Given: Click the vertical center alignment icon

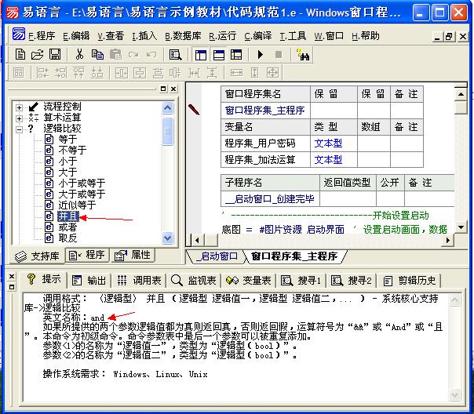Looking at the screenshot, I should click(140, 73).
